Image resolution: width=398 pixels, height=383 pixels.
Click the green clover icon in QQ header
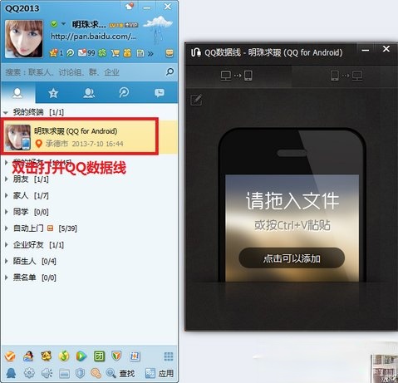pos(102,52)
